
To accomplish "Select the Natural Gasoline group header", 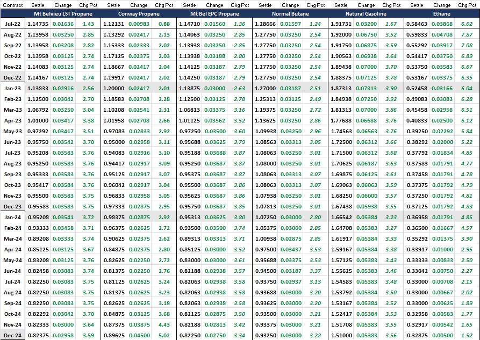I will [x=366, y=14].
